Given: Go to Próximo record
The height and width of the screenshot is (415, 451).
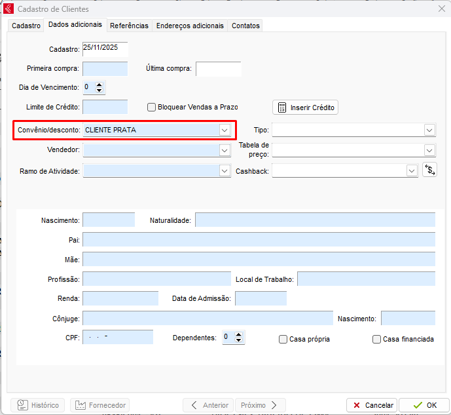Looking at the screenshot, I should [x=259, y=405].
